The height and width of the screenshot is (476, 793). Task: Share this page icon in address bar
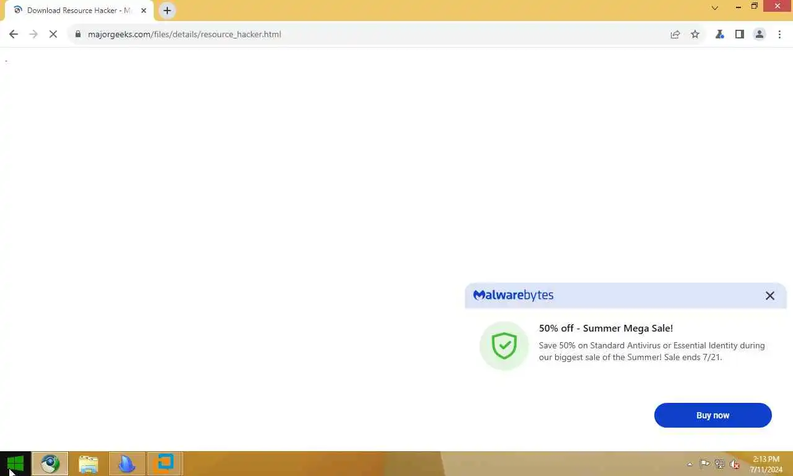click(675, 34)
